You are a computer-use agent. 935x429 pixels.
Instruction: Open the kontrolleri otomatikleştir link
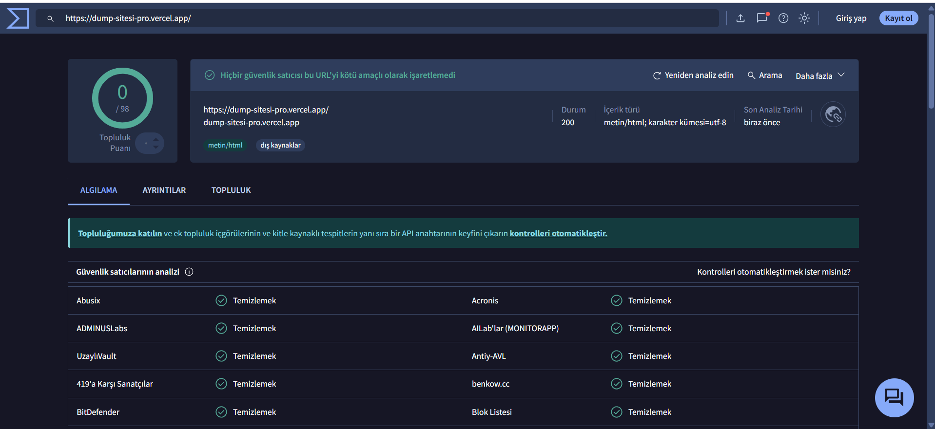558,233
